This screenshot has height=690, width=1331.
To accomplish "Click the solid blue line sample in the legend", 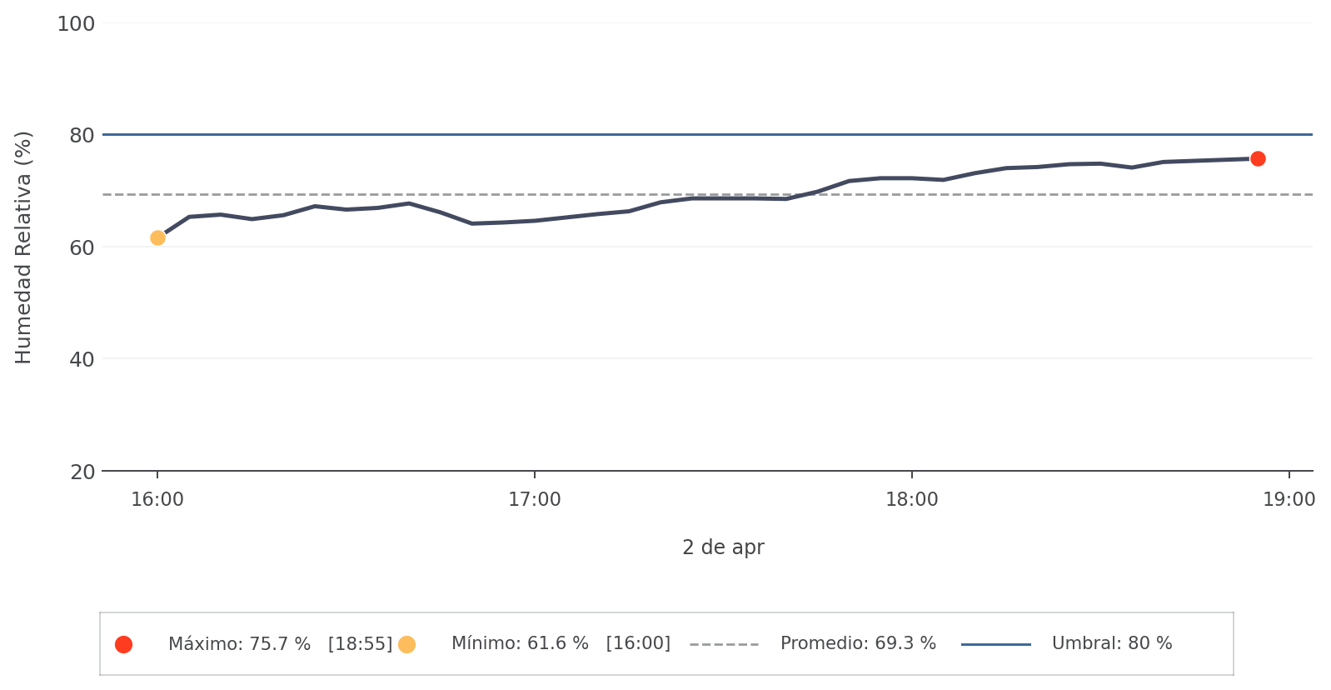I will [x=995, y=644].
